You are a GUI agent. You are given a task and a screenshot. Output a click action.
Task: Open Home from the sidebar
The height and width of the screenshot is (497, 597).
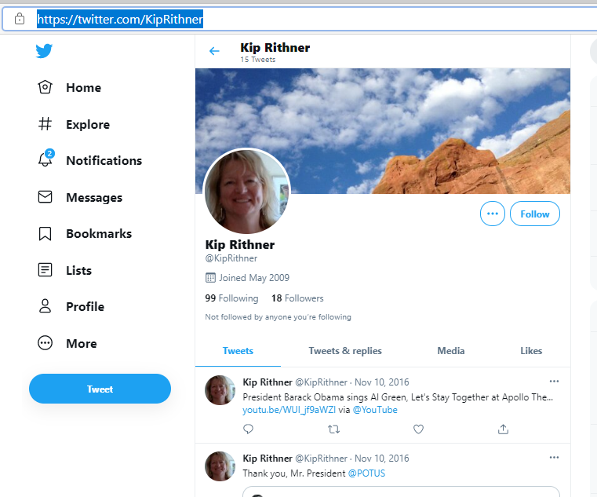[70, 87]
